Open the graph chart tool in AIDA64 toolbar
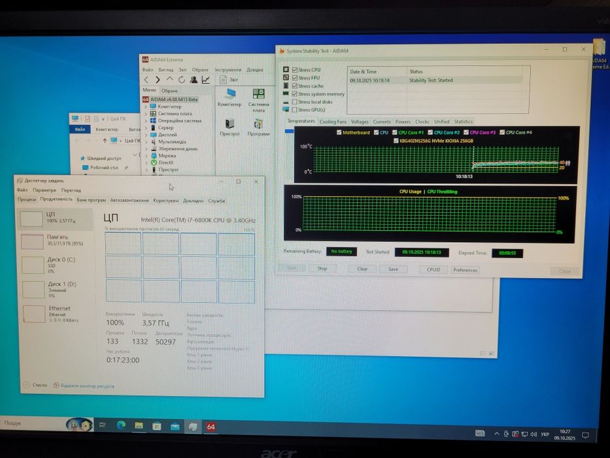 tap(205, 80)
